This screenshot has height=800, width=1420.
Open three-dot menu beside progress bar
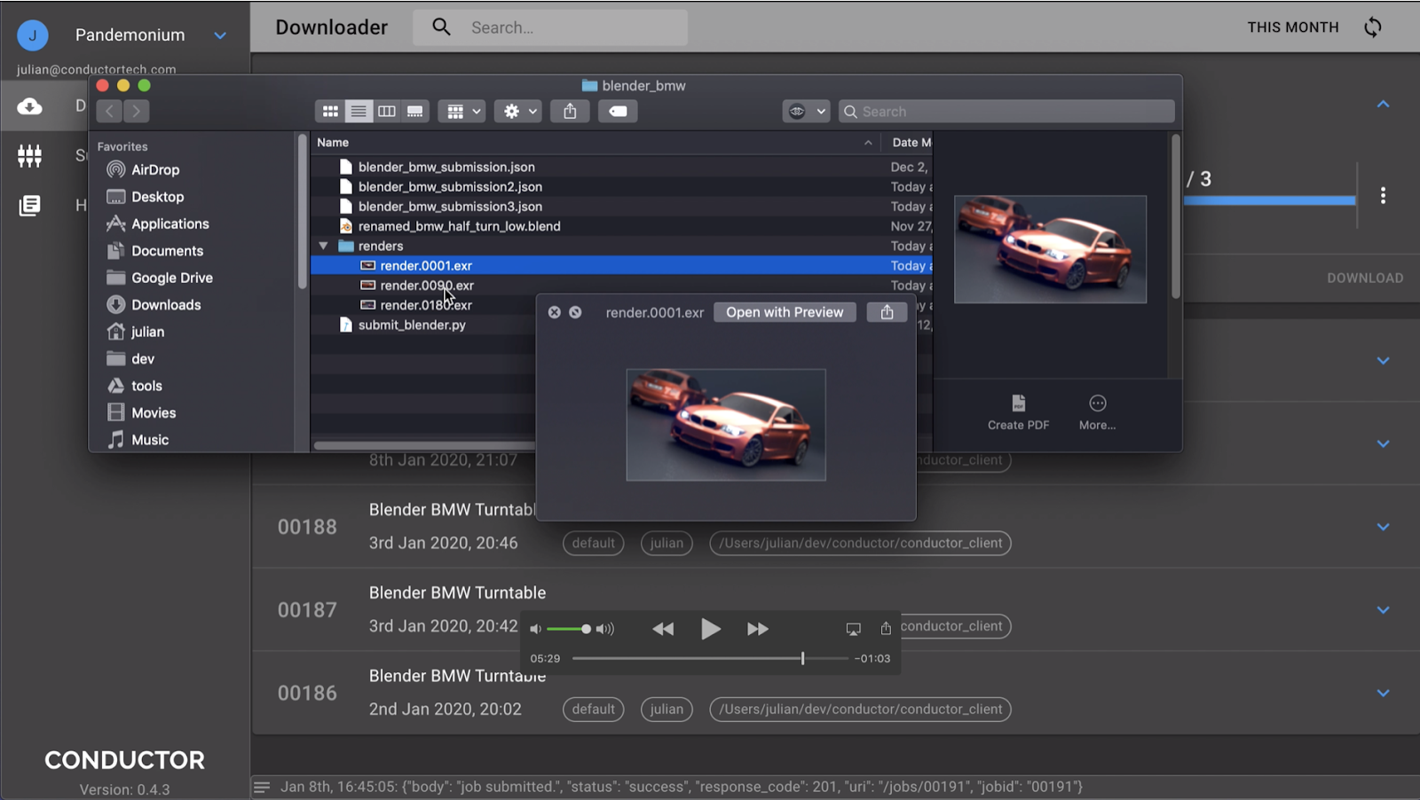point(1383,196)
